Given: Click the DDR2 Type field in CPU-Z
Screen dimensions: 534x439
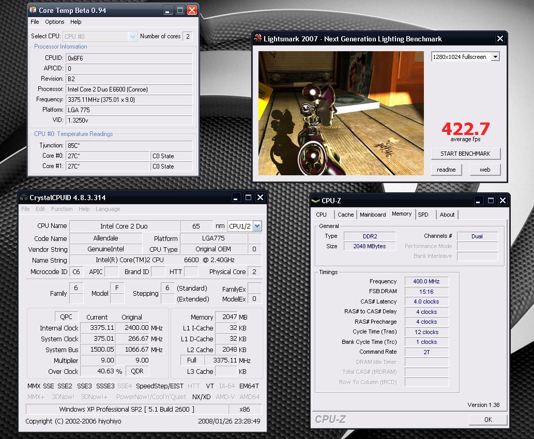Looking at the screenshot, I should click(x=370, y=236).
